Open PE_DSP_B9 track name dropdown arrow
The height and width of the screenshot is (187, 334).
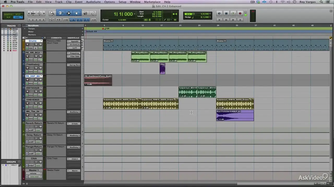click(x=41, y=76)
